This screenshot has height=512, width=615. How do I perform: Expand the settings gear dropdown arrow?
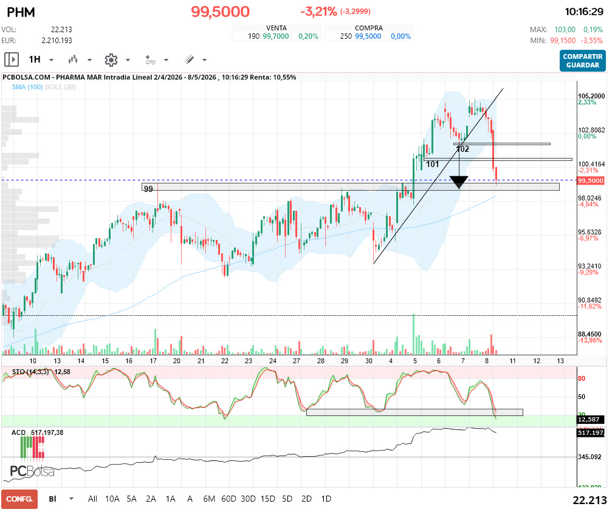click(128, 60)
